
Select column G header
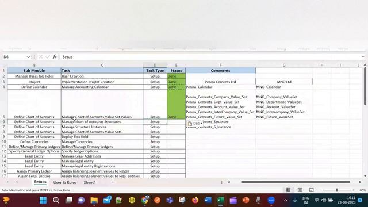coord(284,65)
